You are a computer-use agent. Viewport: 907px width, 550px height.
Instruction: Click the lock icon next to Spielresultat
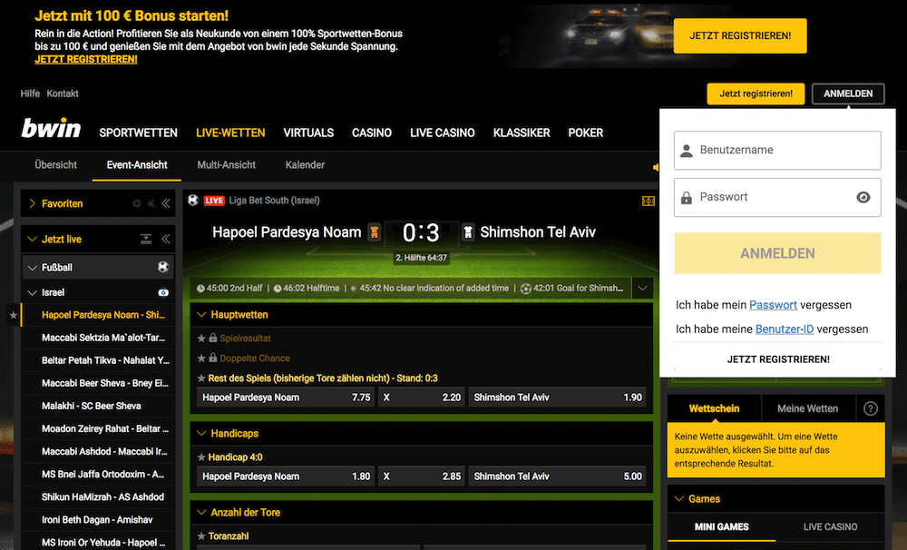point(213,338)
